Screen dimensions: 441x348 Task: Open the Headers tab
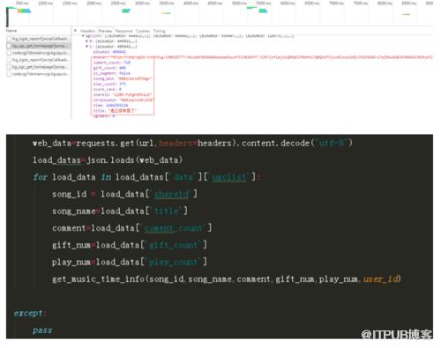(87, 31)
